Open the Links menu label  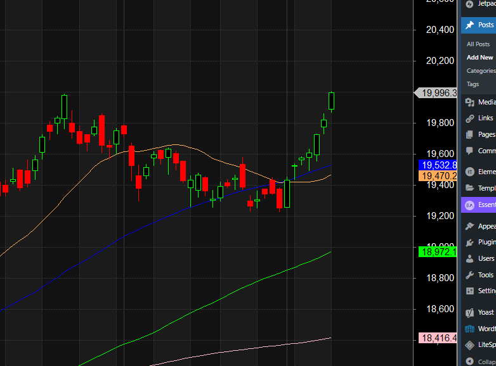486,118
